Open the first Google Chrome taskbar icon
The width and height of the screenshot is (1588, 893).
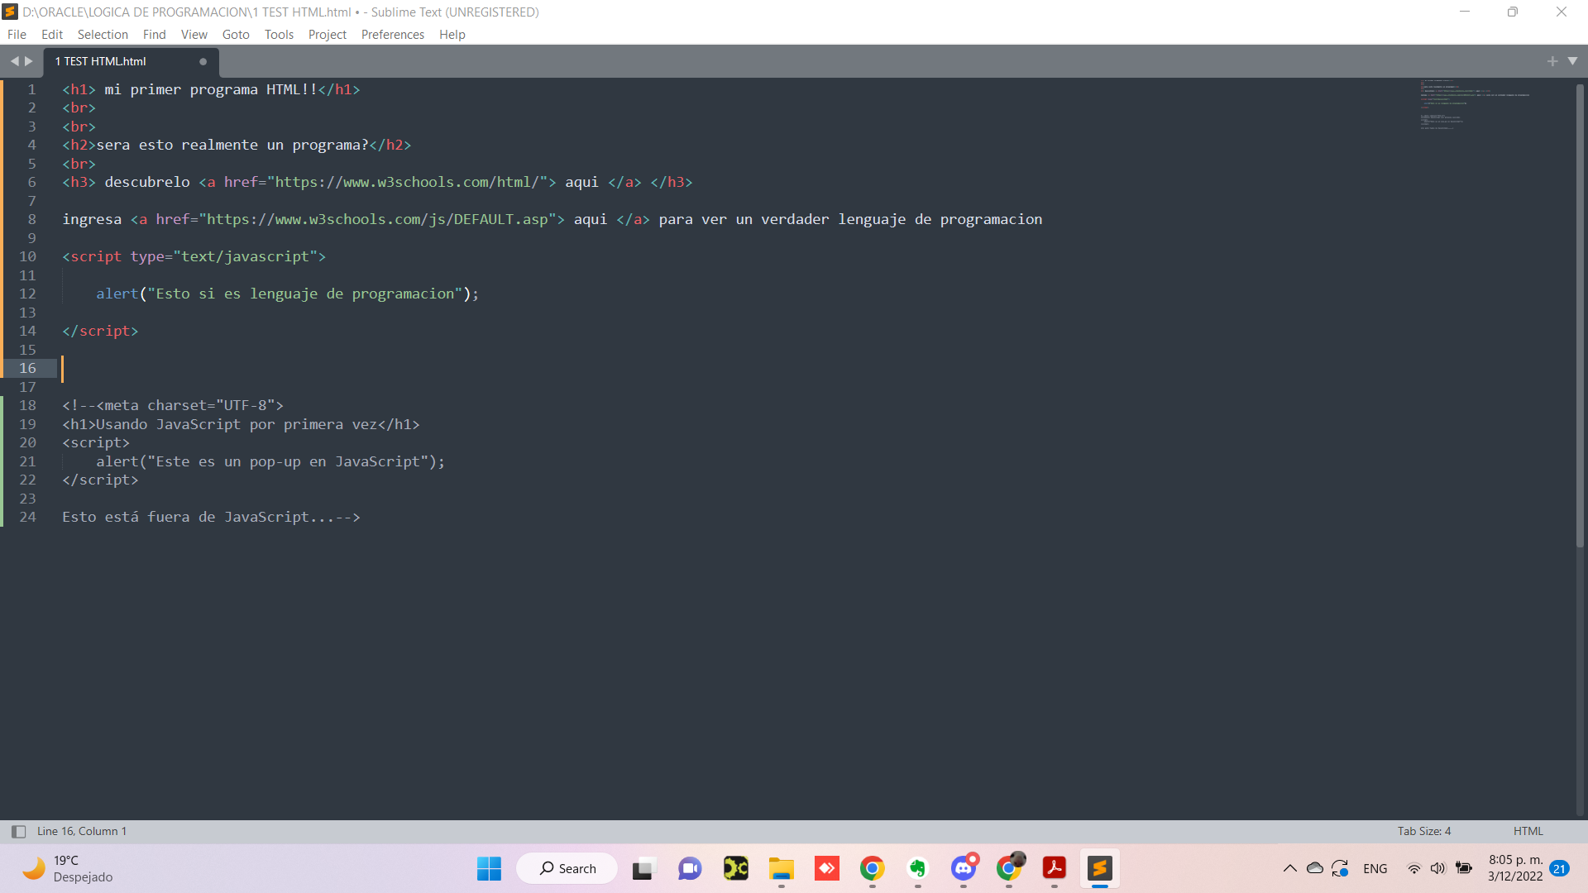872,868
